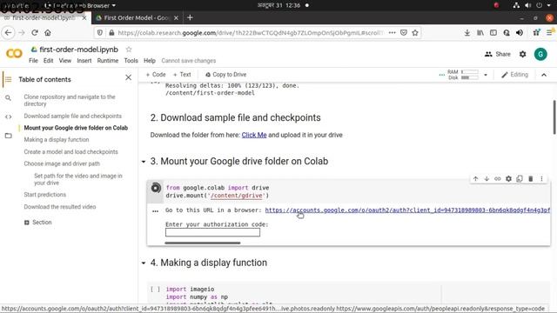Open the Help menu
Screen dimensions: 557x313
tap(150, 61)
